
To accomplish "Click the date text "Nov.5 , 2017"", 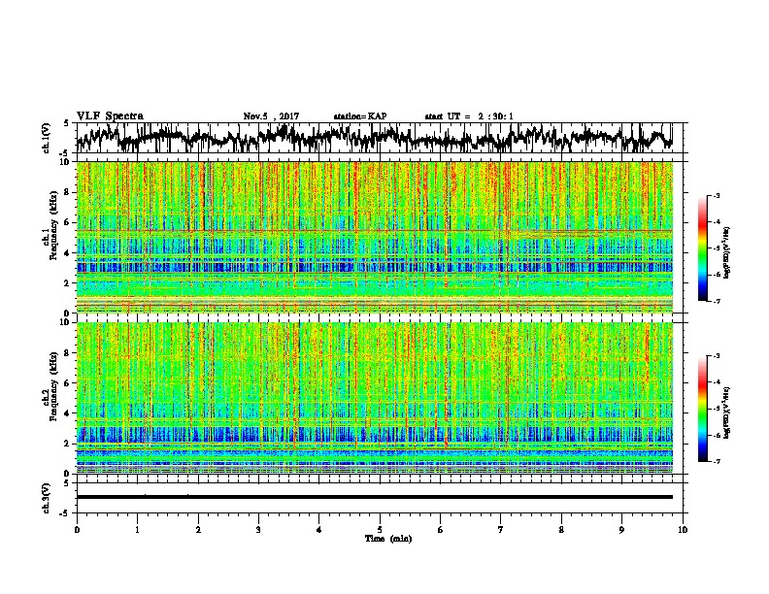I will point(271,116).
